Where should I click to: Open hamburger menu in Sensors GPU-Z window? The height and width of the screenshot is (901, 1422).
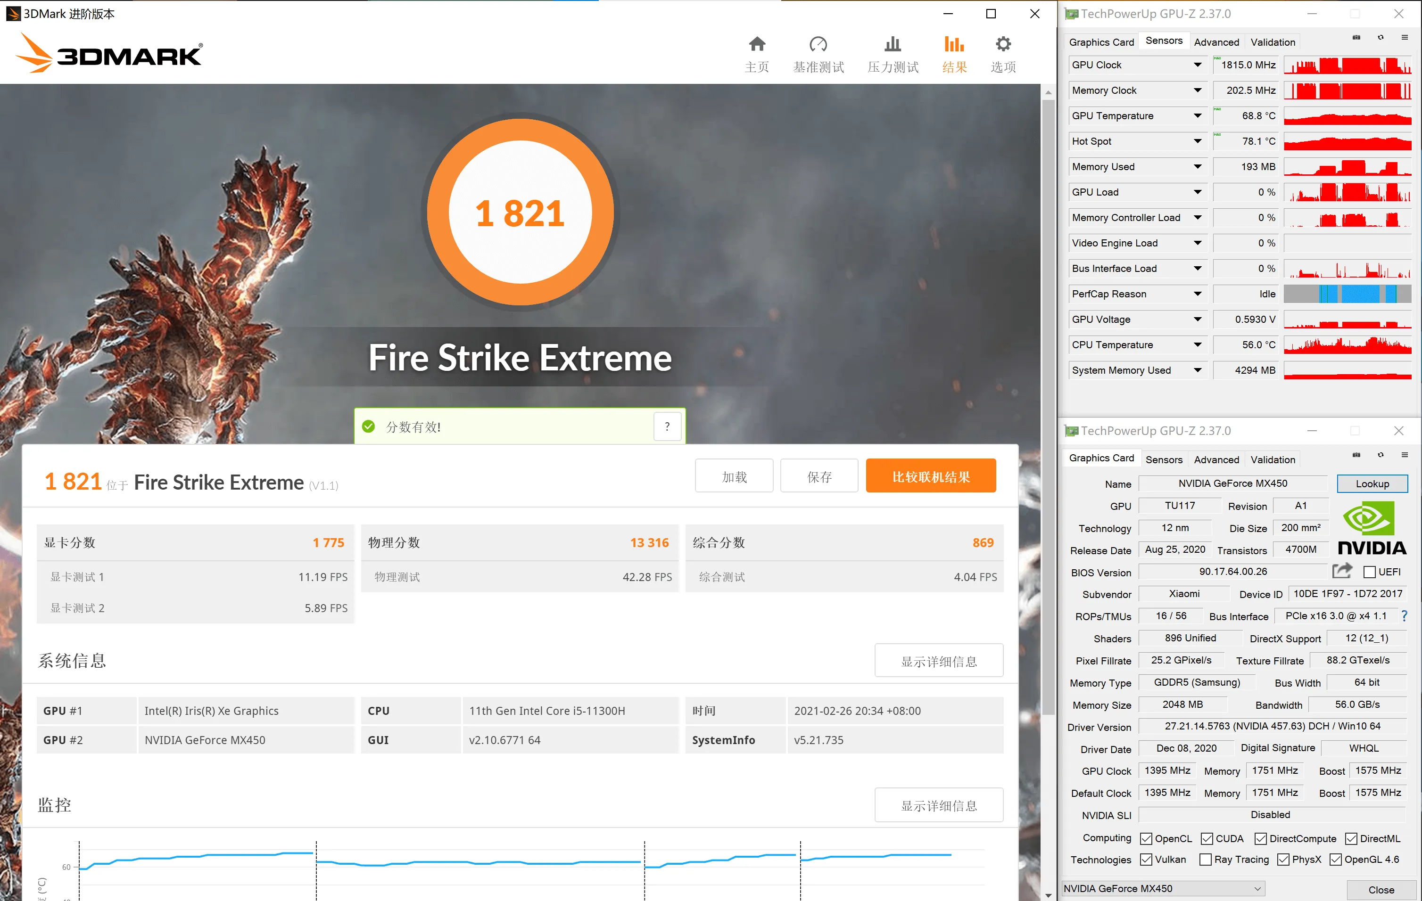(x=1404, y=38)
